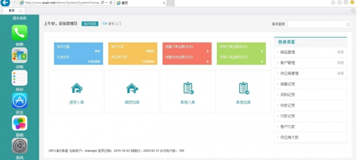The width and height of the screenshot is (359, 160).
Task: Click the address bar search magnifier
Action: point(103,3)
